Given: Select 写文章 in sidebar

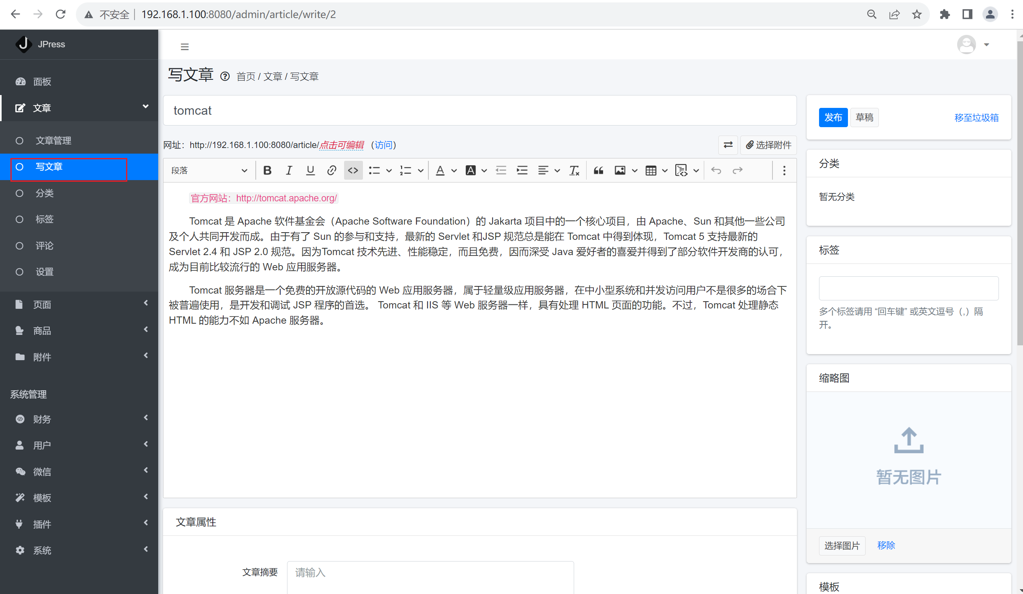Looking at the screenshot, I should 79,166.
